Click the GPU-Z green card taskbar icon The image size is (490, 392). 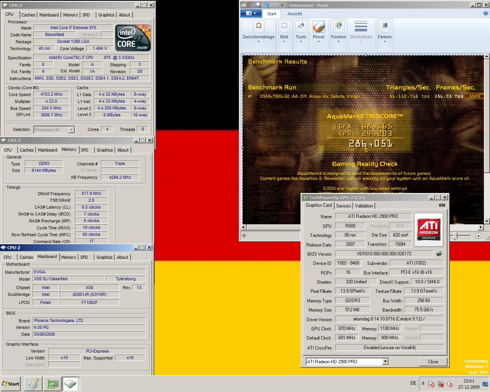[x=53, y=384]
